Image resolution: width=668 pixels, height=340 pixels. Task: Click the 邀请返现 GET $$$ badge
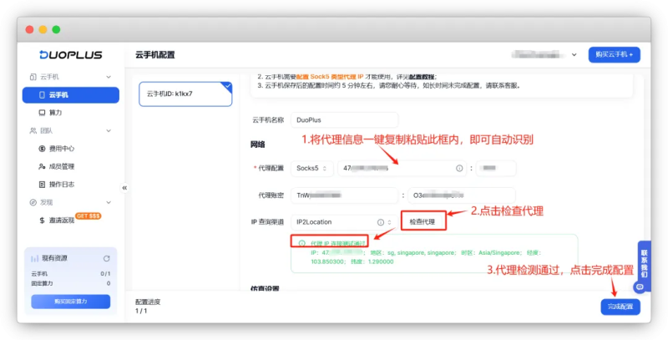tap(88, 216)
